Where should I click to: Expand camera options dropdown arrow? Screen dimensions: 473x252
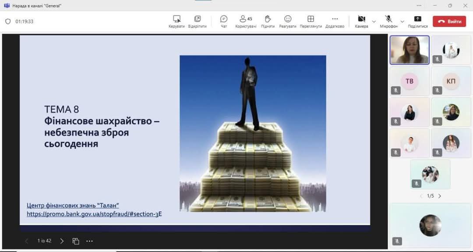tap(374, 22)
